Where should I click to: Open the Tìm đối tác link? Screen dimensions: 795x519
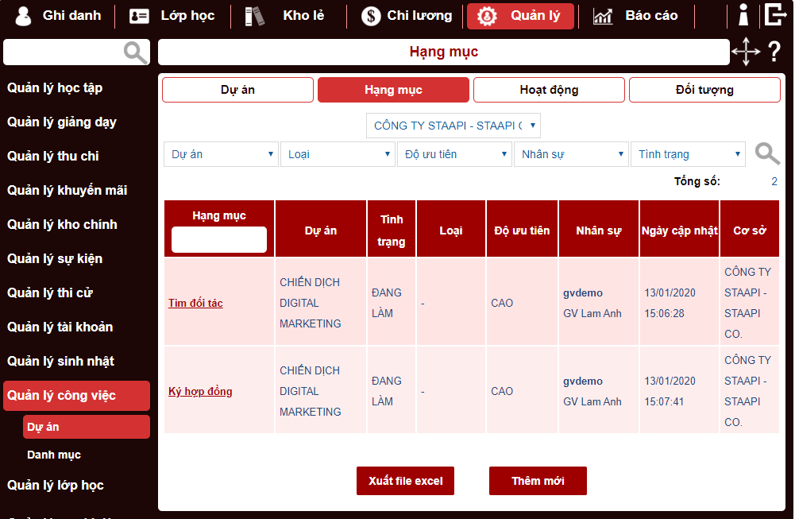pos(195,303)
